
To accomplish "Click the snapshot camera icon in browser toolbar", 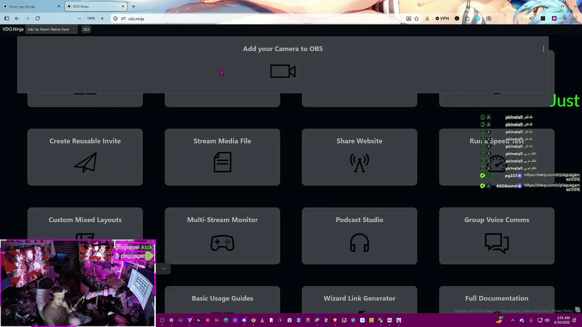I will pos(489,19).
